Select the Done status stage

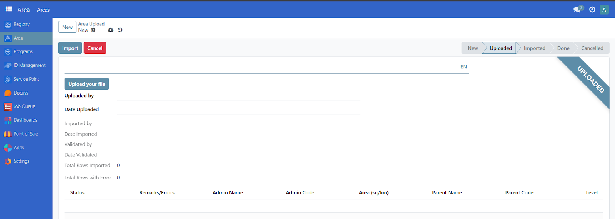[563, 48]
